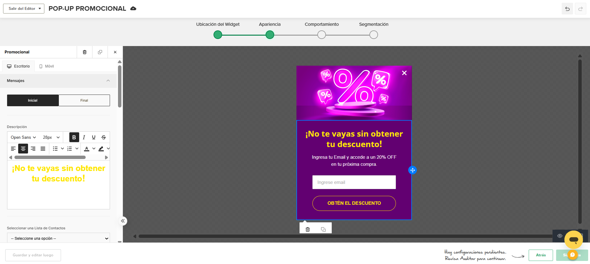The image size is (590, 264).
Task: Click the eye preview icon on canvas
Action: (560, 236)
